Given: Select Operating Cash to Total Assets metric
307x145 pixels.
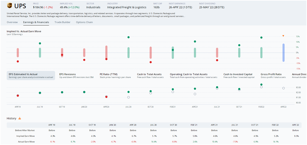Looking at the screenshot, I should 194,76.
